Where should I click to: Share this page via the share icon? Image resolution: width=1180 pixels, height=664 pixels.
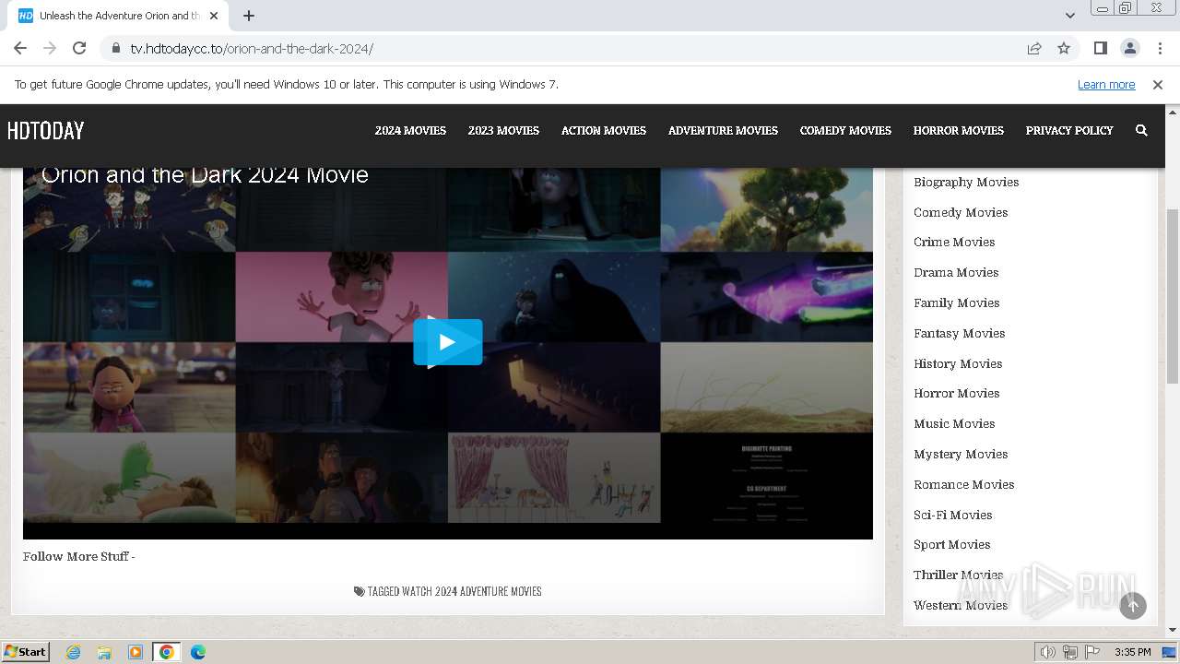pyautogui.click(x=1034, y=48)
